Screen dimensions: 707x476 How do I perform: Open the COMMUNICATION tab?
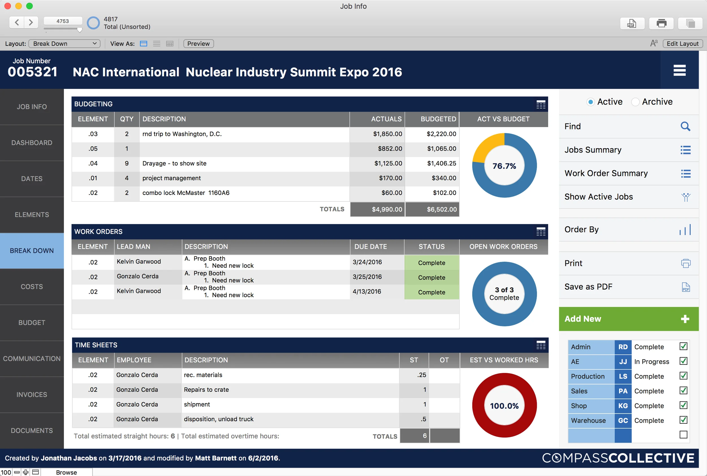click(32, 359)
